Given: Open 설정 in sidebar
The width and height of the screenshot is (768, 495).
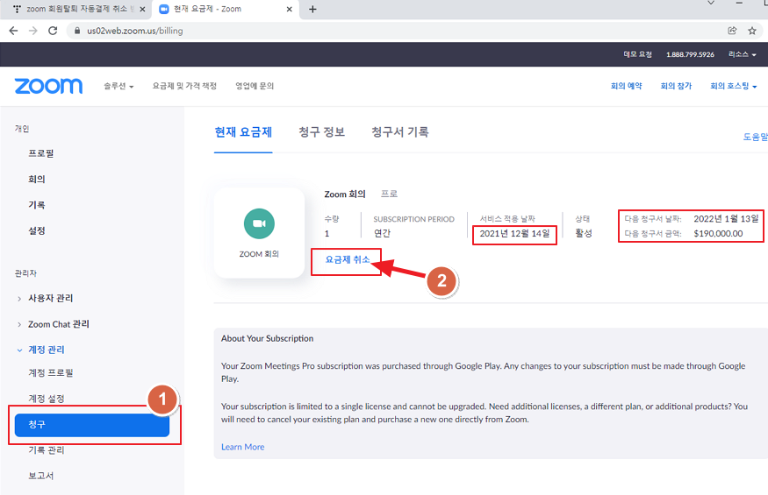Looking at the screenshot, I should (37, 231).
